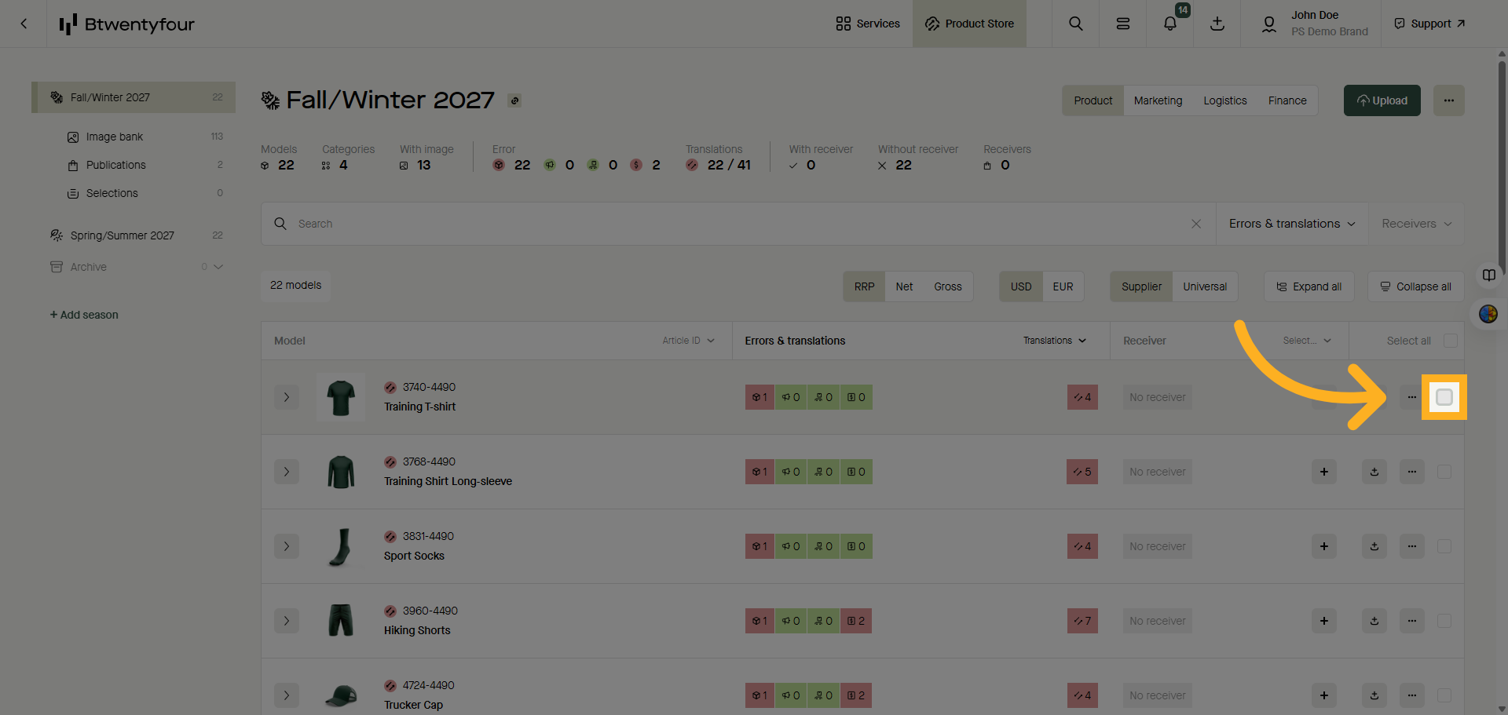Expand the Hiking Shorts row
This screenshot has width=1508, height=715.
tap(287, 621)
